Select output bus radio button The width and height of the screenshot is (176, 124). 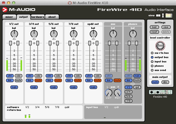(152, 57)
